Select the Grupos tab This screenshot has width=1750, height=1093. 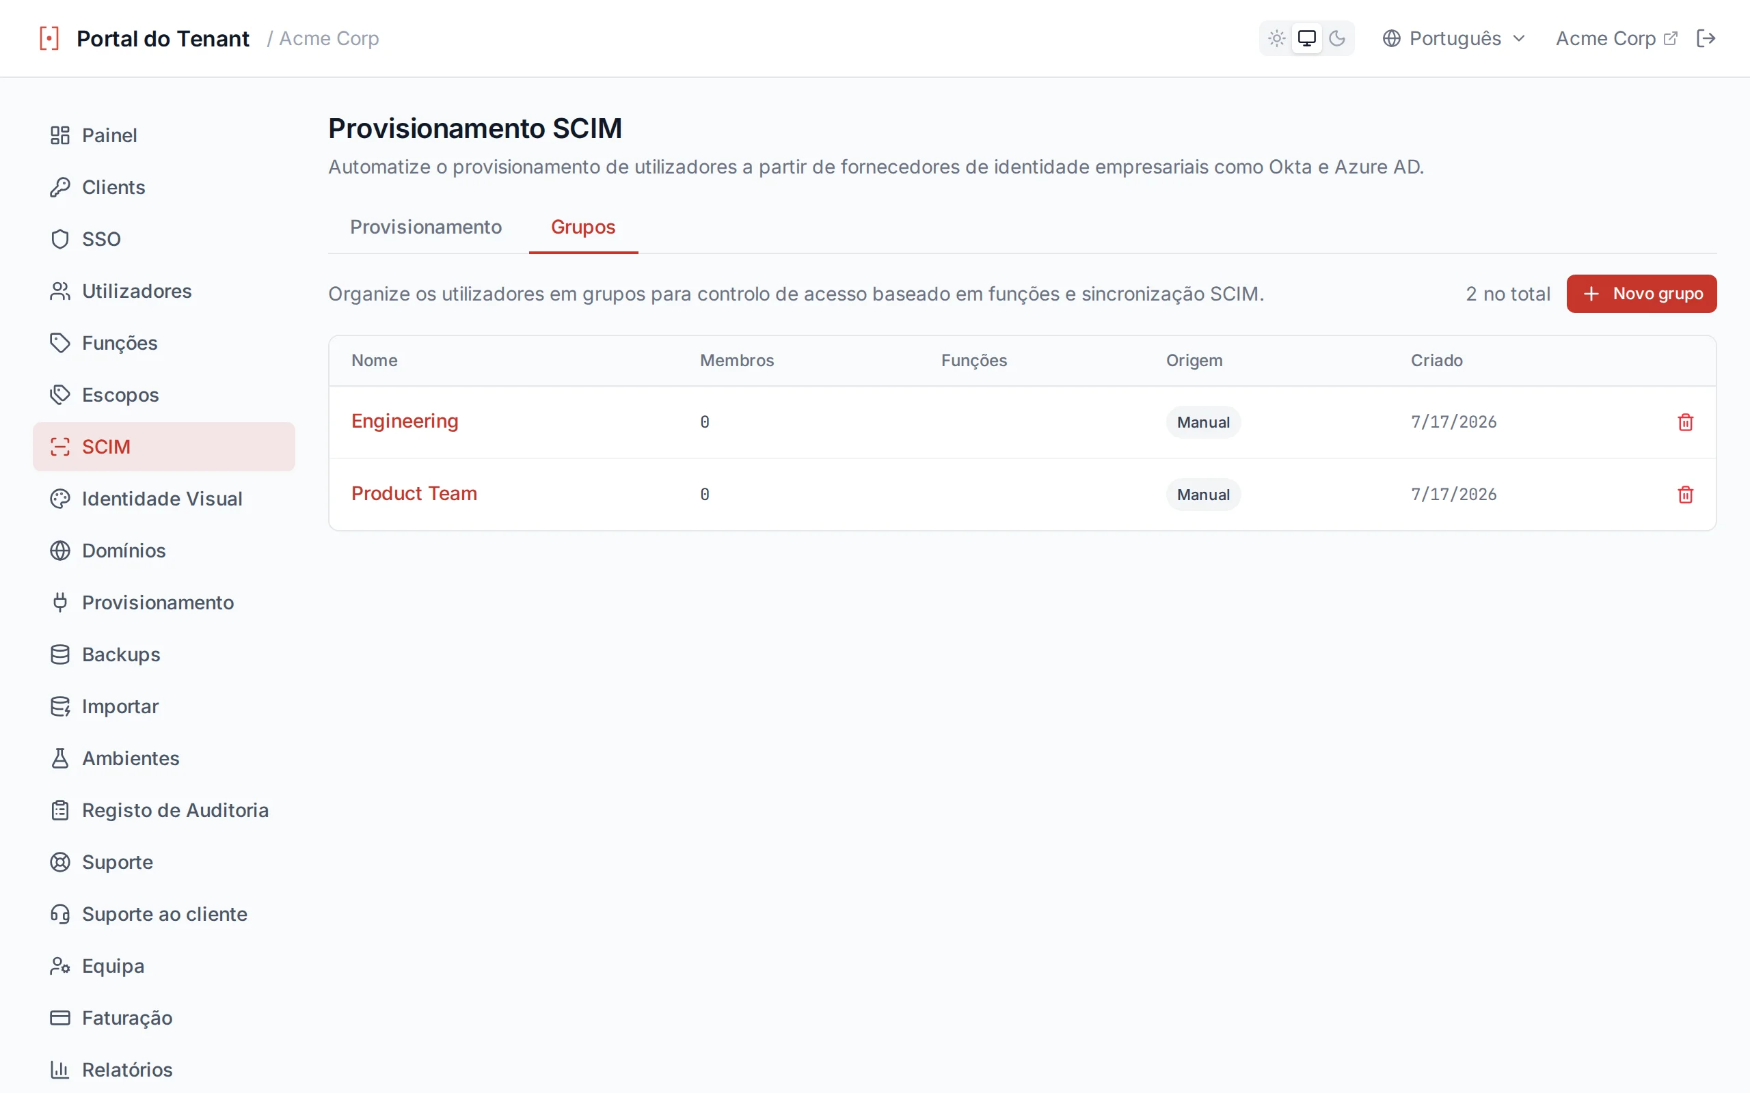583,227
